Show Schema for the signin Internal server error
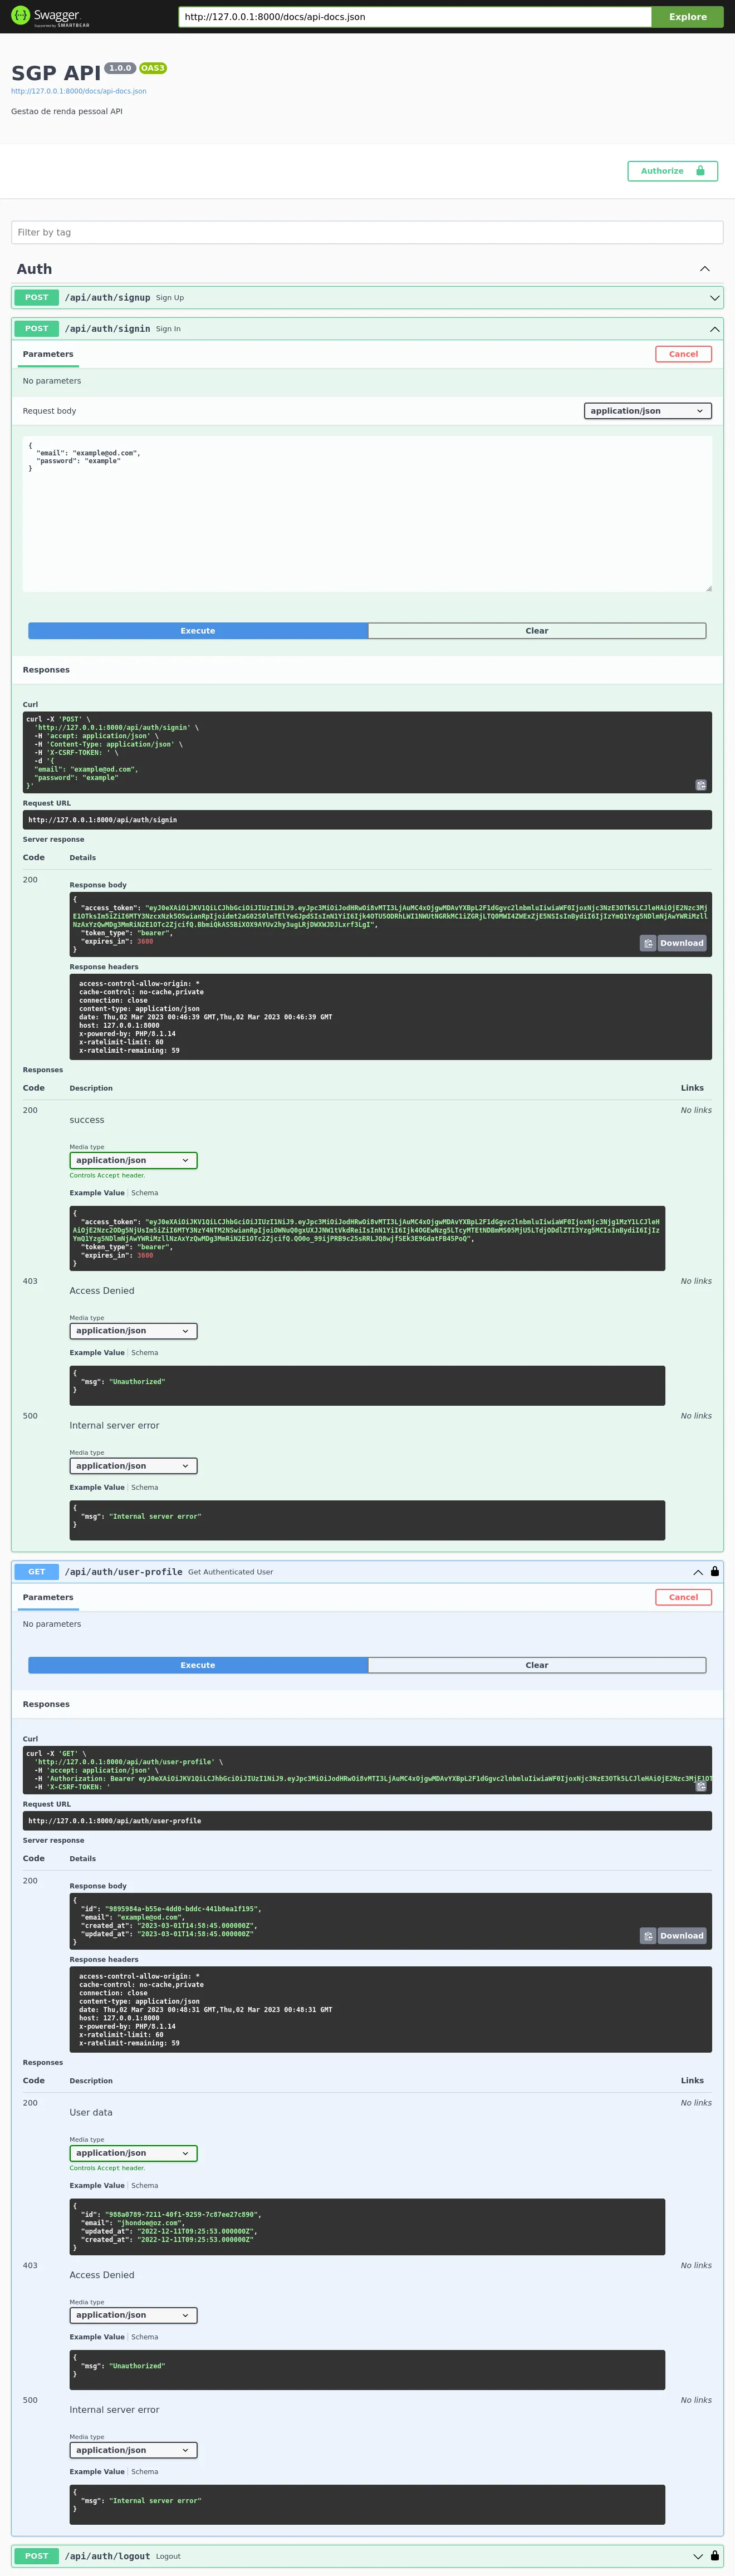Viewport: 735px width, 2576px height. pyautogui.click(x=145, y=1487)
